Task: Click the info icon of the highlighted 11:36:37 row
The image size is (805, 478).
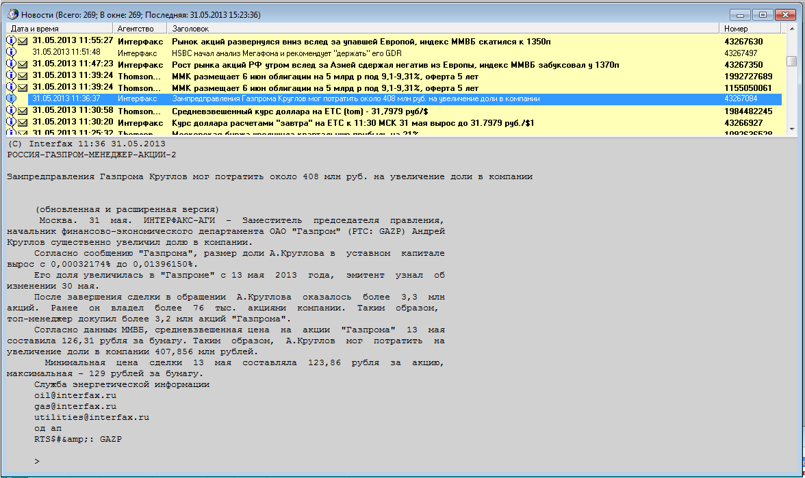Action: (11, 98)
